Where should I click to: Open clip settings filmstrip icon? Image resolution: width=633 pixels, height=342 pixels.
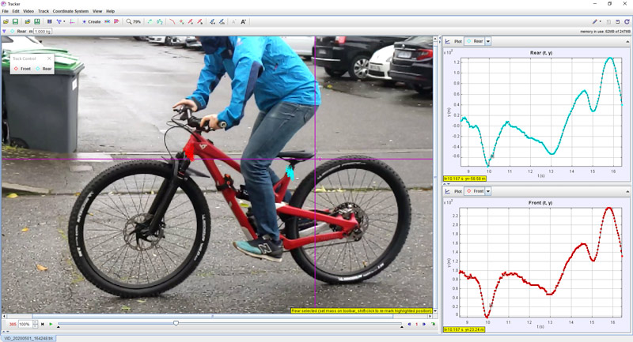click(49, 22)
